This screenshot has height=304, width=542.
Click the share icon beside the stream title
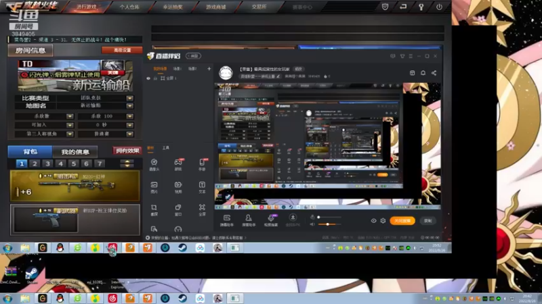click(434, 73)
